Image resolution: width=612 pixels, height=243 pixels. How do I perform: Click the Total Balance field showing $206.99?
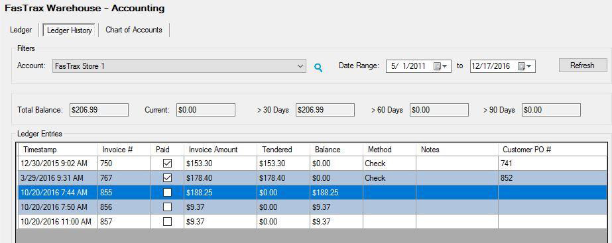point(99,110)
